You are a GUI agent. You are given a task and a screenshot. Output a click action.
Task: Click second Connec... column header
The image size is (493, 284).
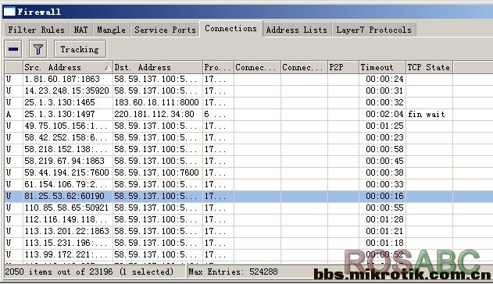click(x=304, y=67)
